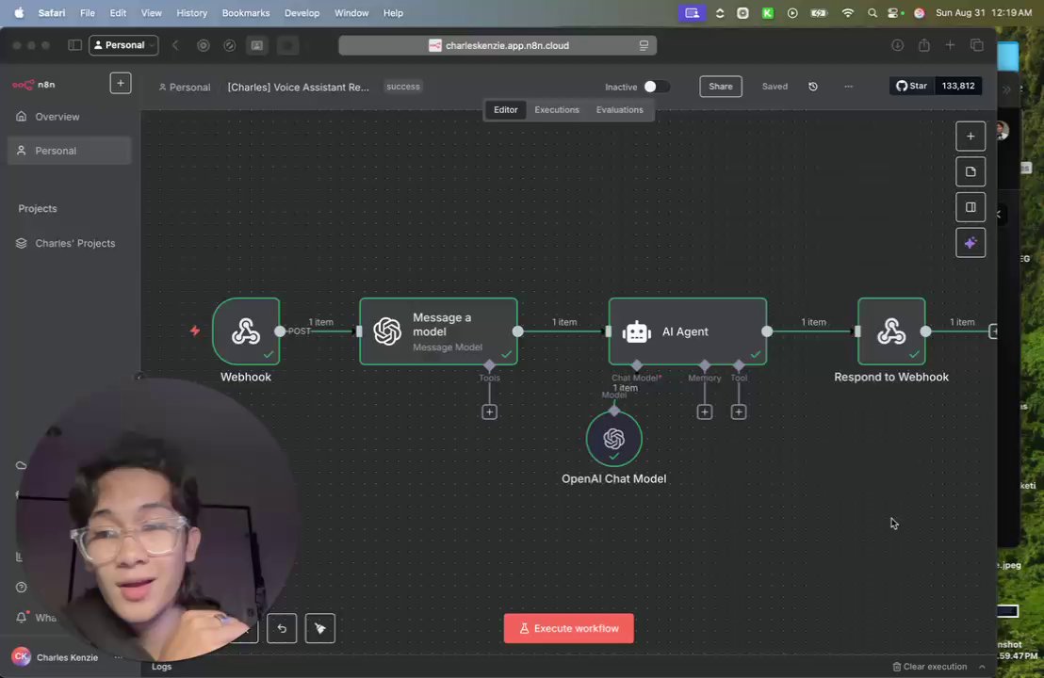
Task: Switch to the Evaluations tab
Action: pyautogui.click(x=619, y=110)
